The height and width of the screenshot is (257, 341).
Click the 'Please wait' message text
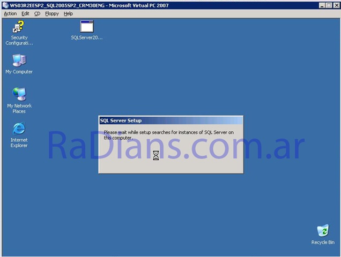pyautogui.click(x=168, y=134)
